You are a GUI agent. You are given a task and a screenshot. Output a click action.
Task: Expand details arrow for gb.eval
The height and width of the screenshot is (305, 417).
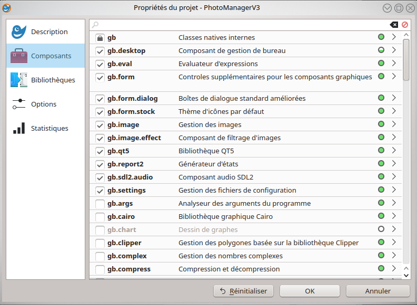394,63
